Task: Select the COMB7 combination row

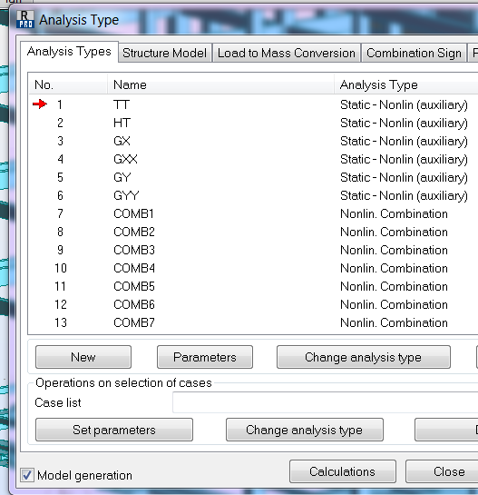Action: click(253, 322)
